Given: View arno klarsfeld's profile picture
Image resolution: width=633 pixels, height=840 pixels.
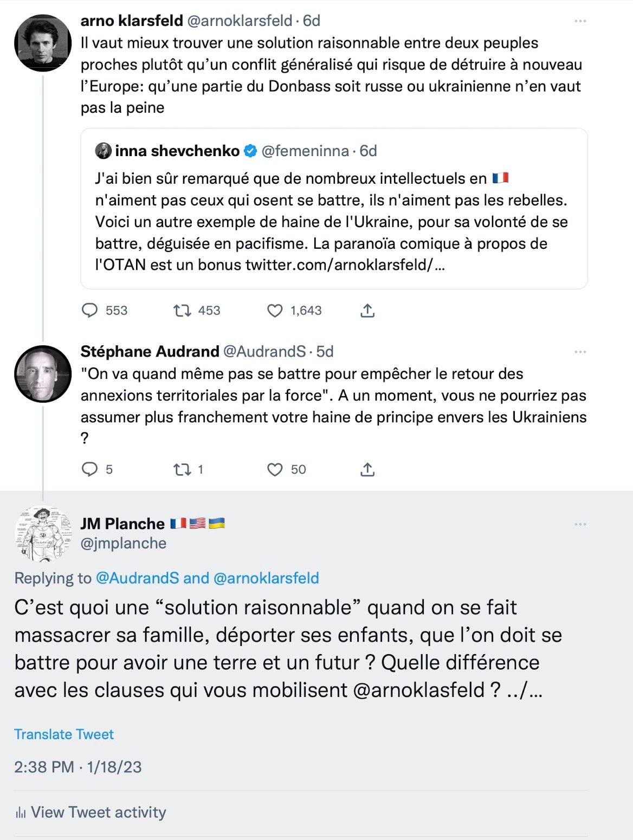Looking at the screenshot, I should (x=43, y=43).
